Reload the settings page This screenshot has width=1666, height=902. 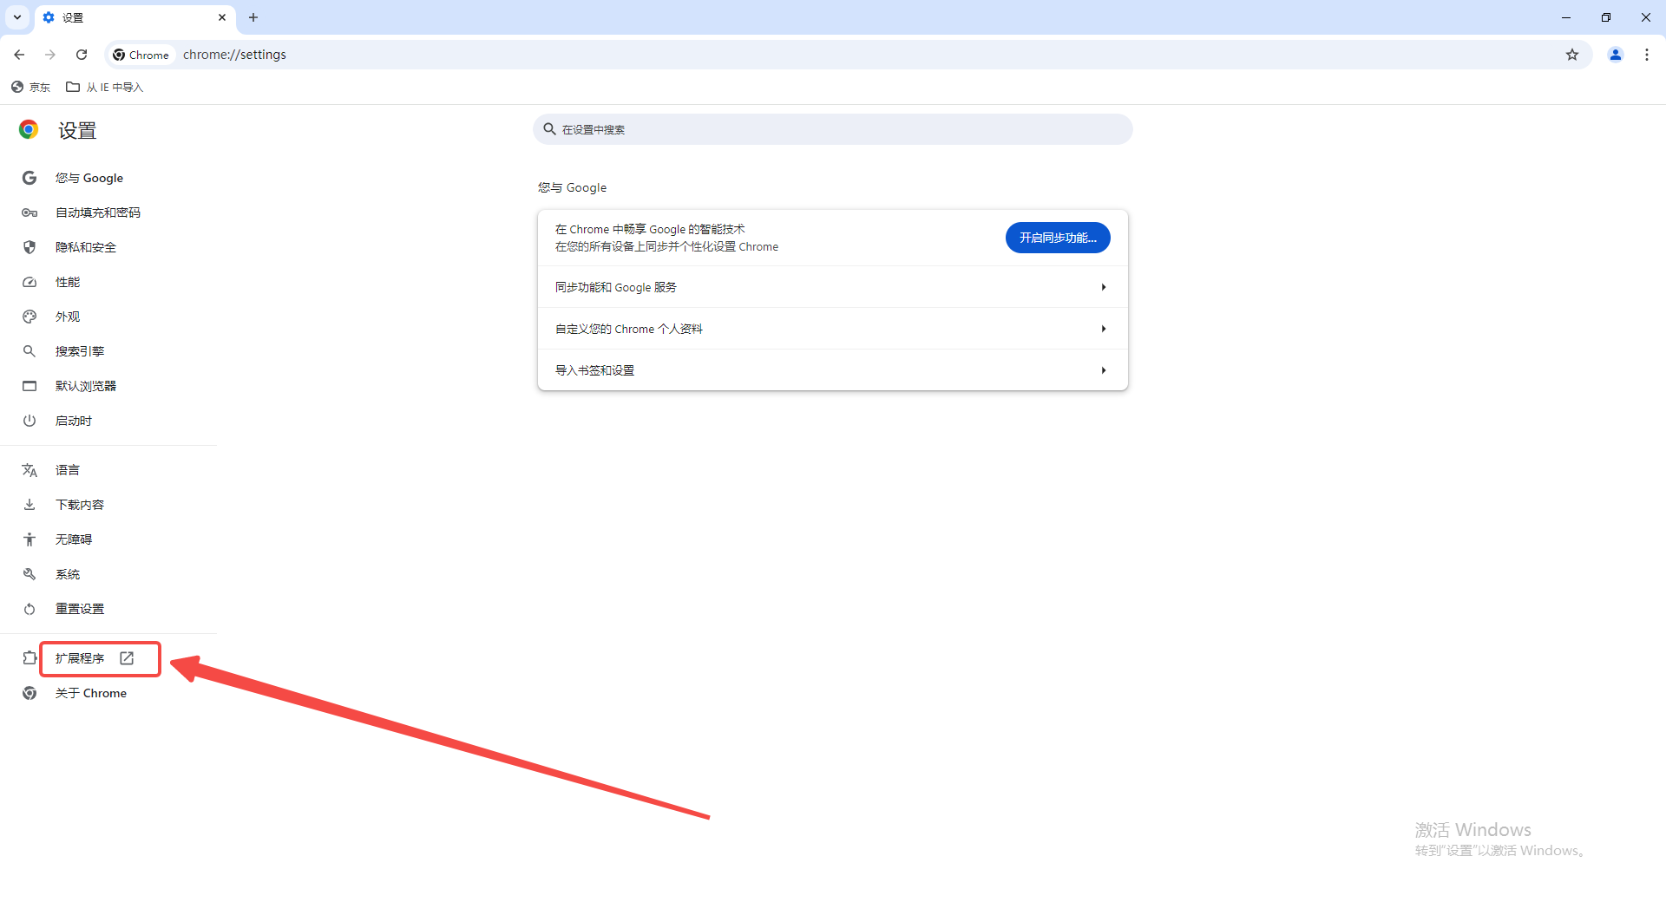point(82,55)
